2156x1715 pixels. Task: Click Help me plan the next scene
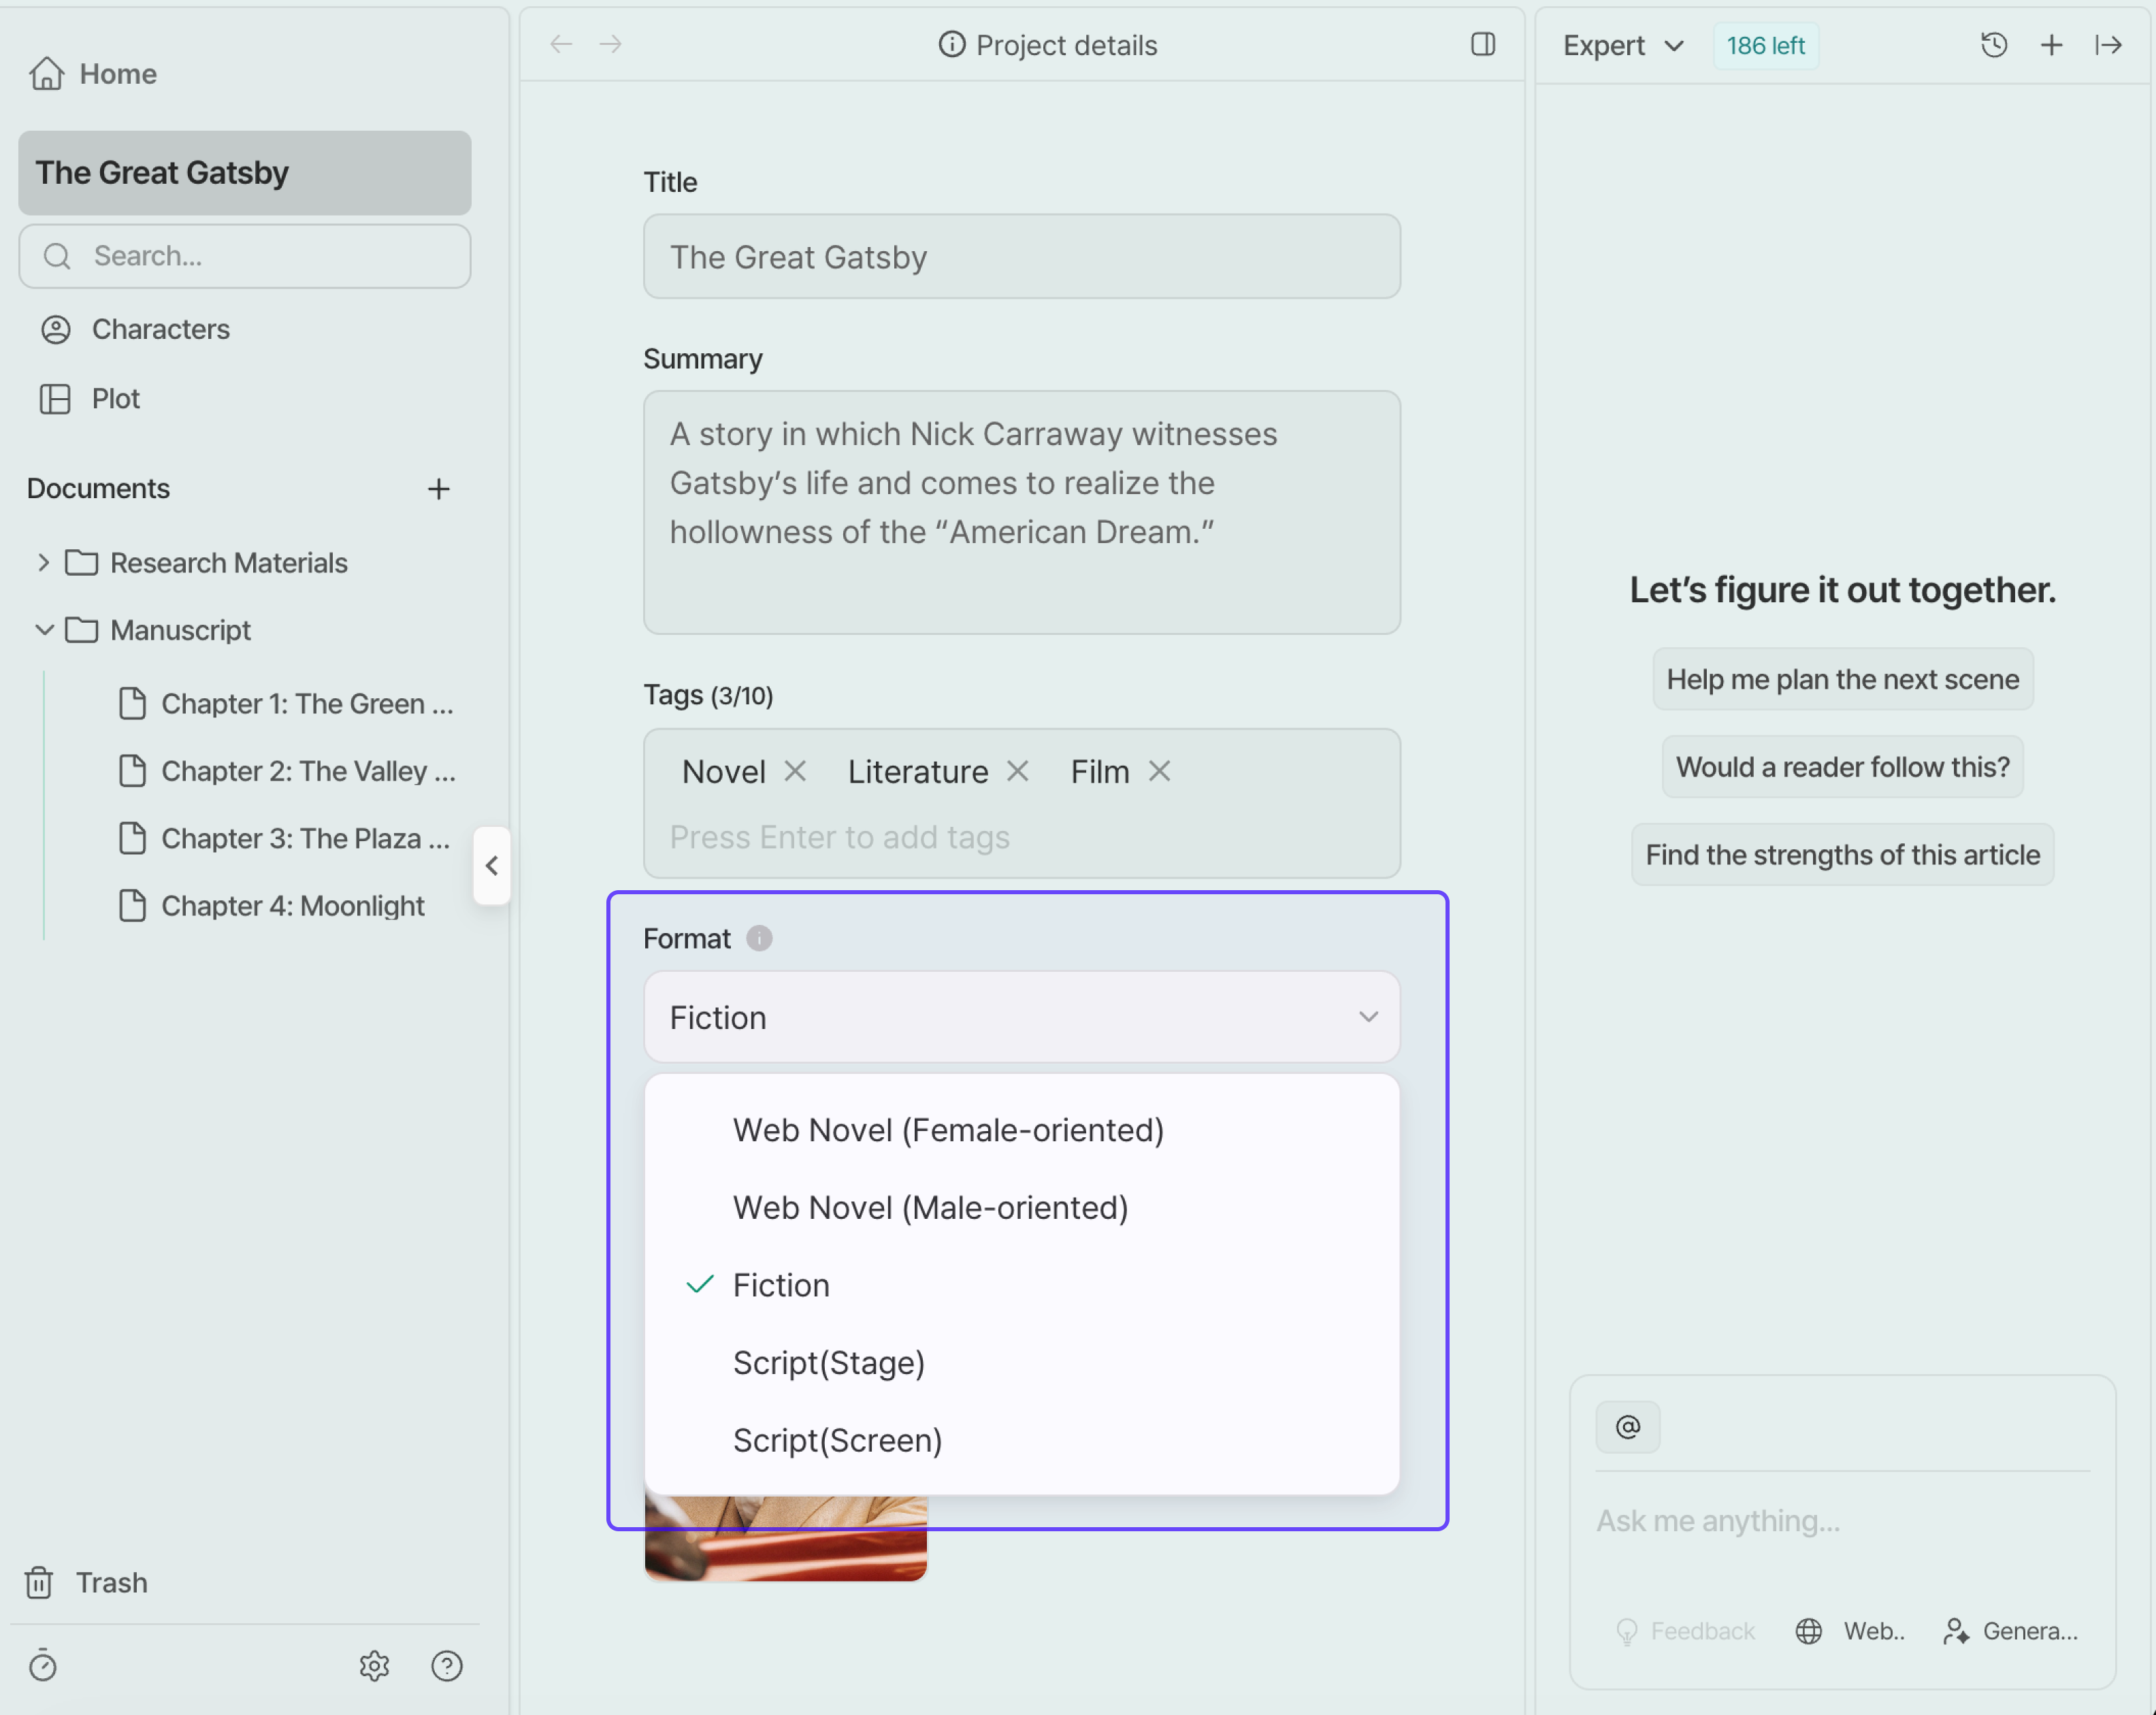tap(1843, 679)
